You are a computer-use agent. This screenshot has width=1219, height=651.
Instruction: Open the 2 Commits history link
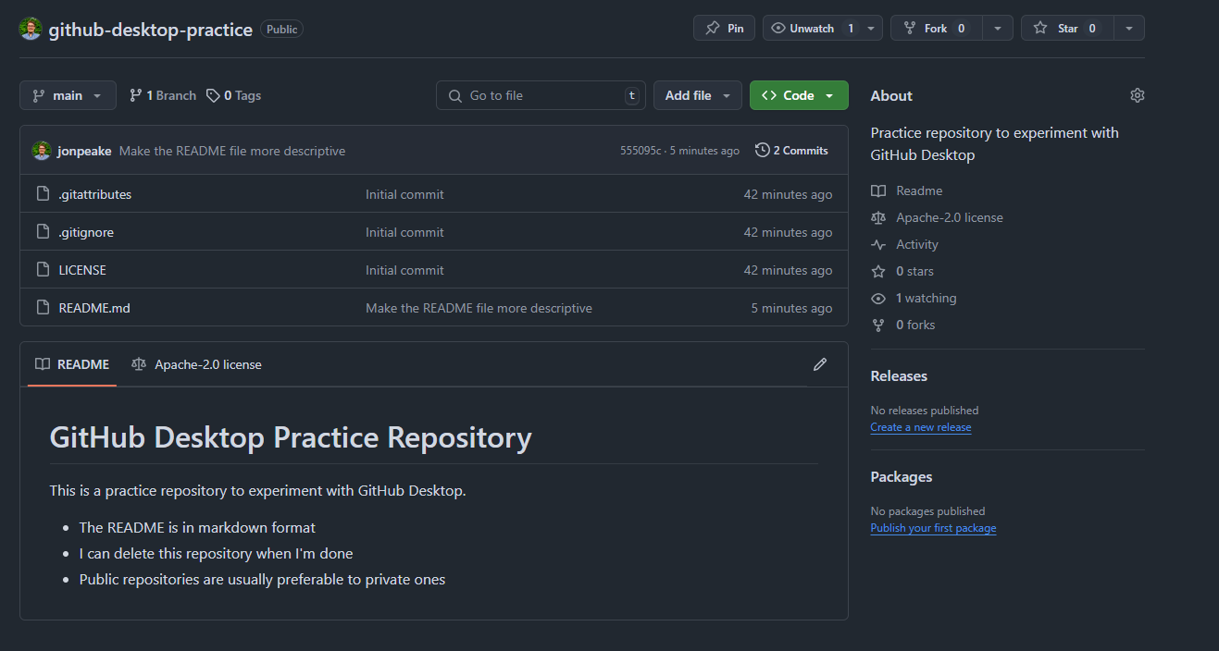coord(791,150)
